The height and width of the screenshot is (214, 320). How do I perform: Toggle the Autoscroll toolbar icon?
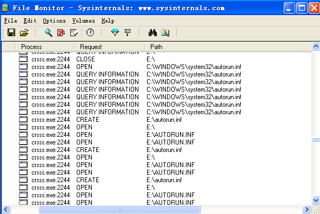point(61,32)
